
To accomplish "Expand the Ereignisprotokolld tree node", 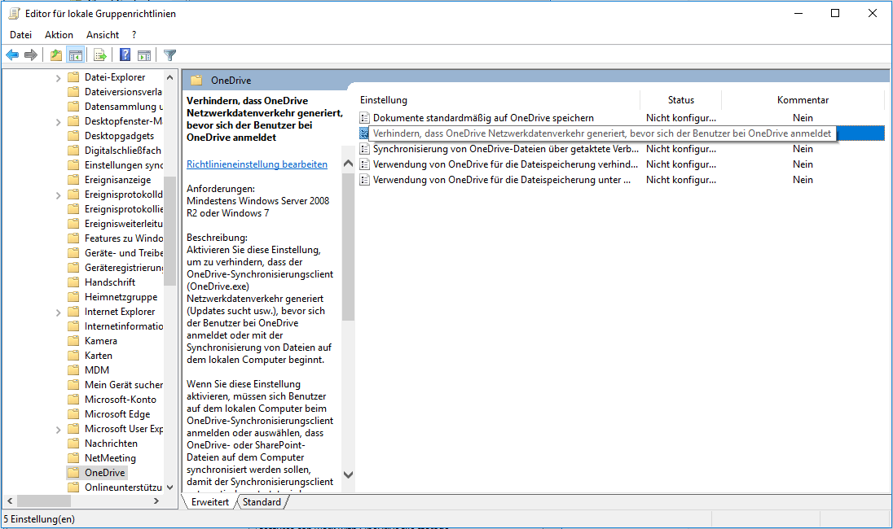I will 58,195.
